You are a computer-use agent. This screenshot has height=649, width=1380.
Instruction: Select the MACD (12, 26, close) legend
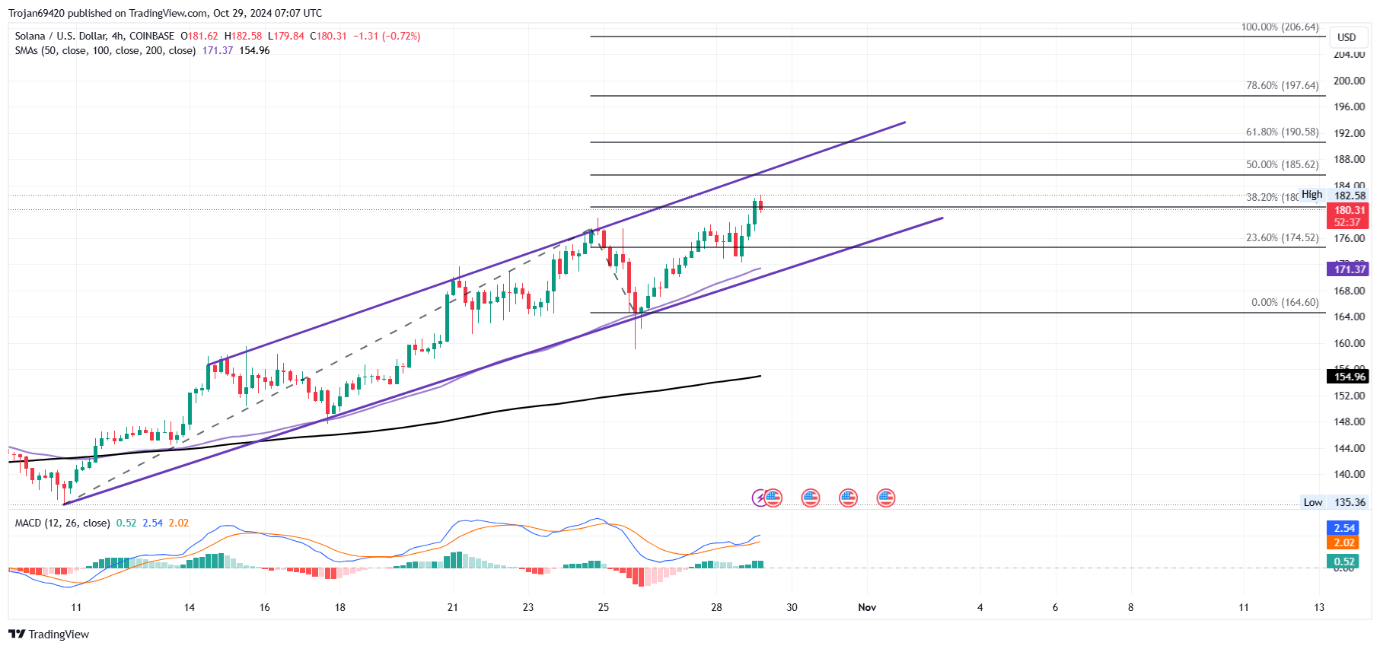point(62,523)
